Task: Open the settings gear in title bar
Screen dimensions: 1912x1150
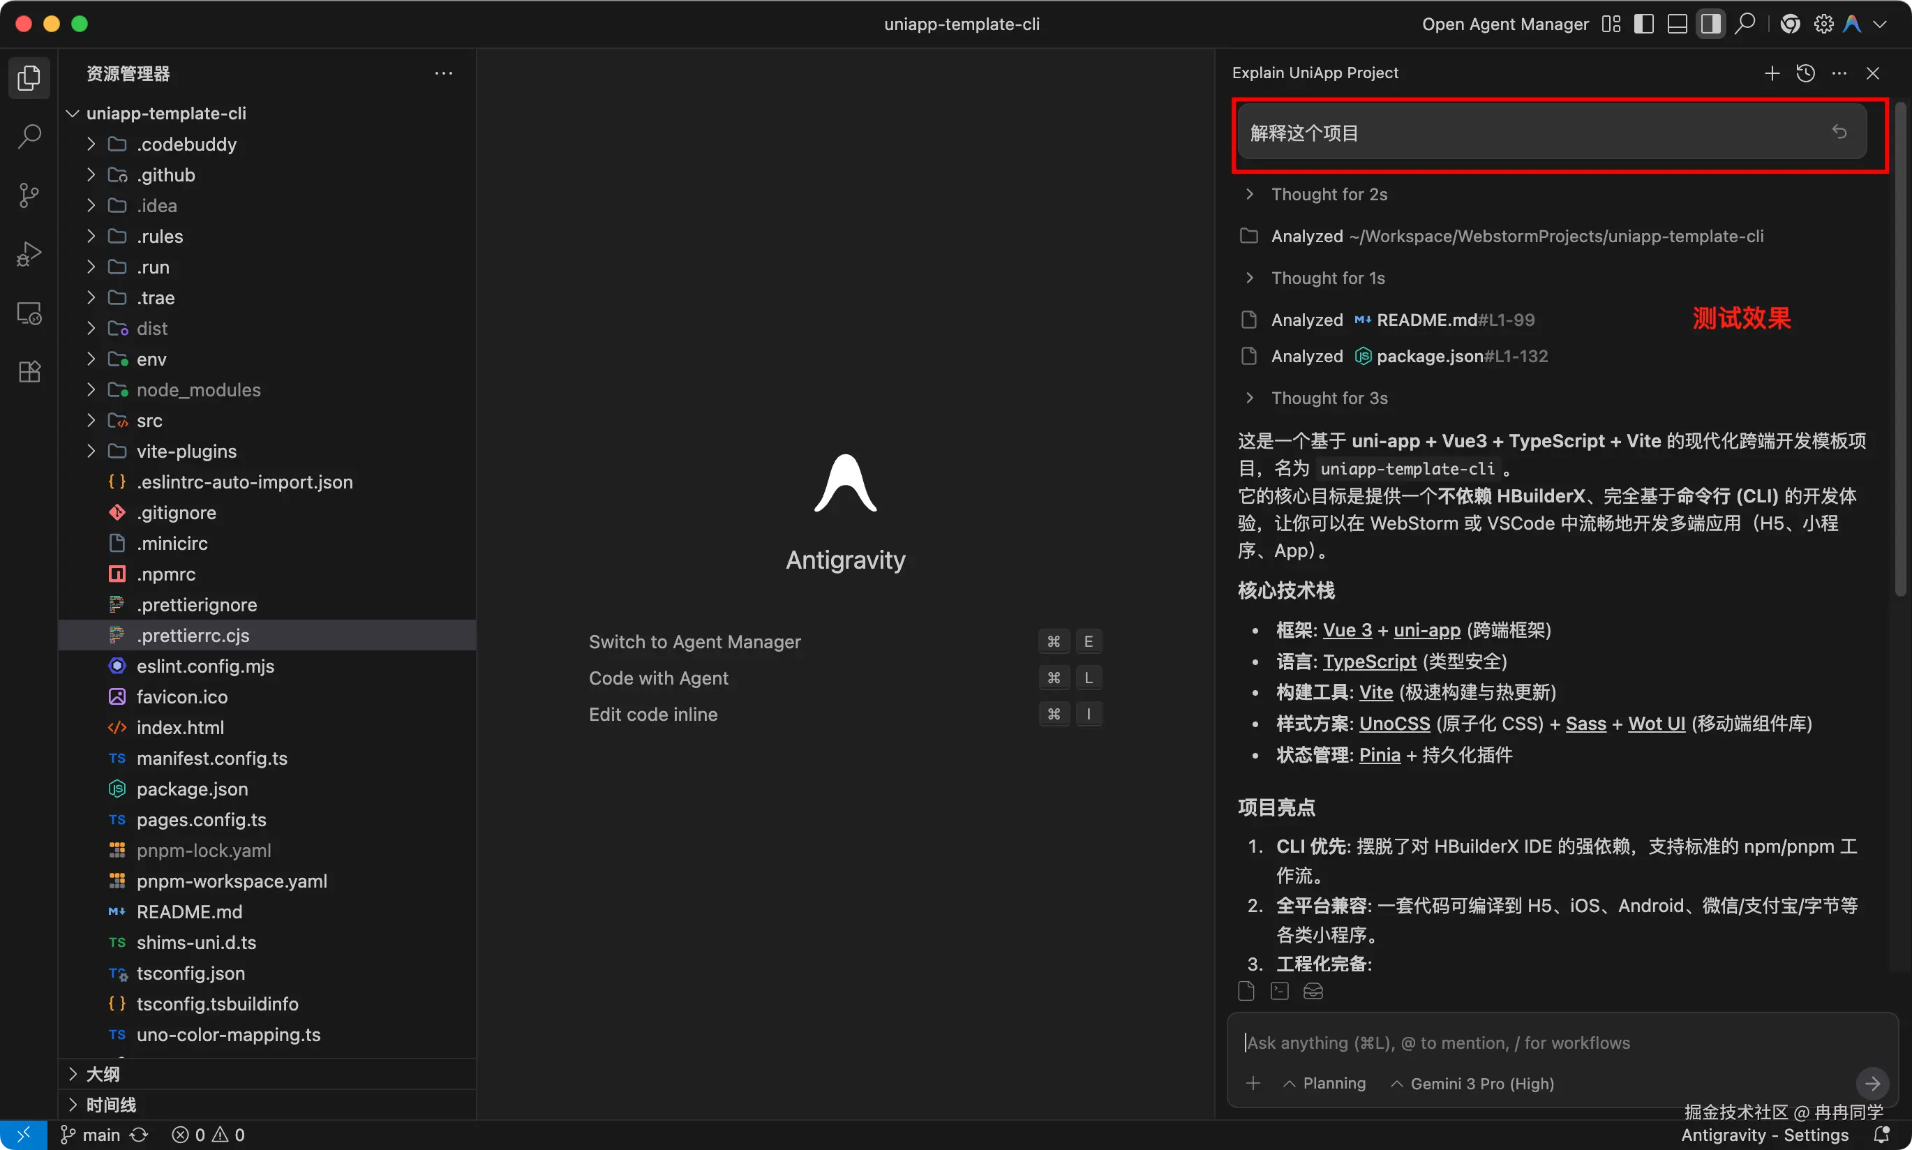Action: pyautogui.click(x=1823, y=24)
